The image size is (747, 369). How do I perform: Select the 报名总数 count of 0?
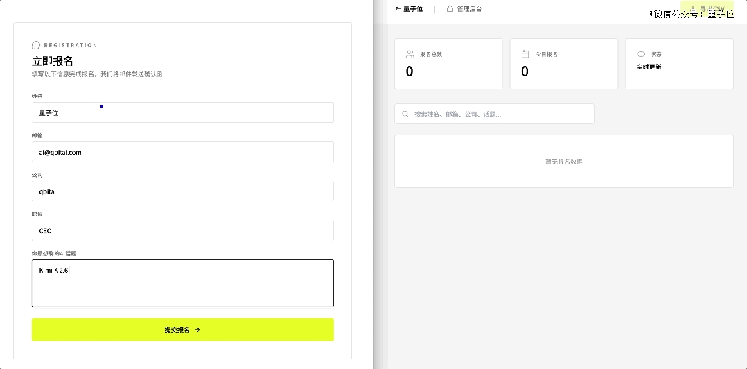tap(410, 71)
